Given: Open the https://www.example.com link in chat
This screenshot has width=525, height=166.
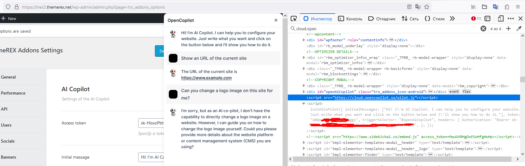Looking at the screenshot, I should pyautogui.click(x=206, y=78).
